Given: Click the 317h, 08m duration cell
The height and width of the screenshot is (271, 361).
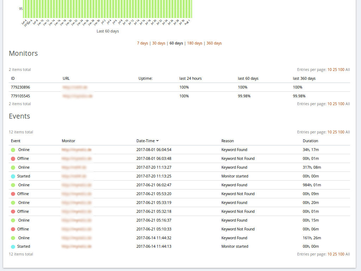Looking at the screenshot, I should [x=312, y=167].
